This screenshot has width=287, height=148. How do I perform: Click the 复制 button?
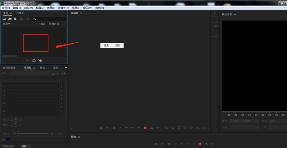click(118, 46)
